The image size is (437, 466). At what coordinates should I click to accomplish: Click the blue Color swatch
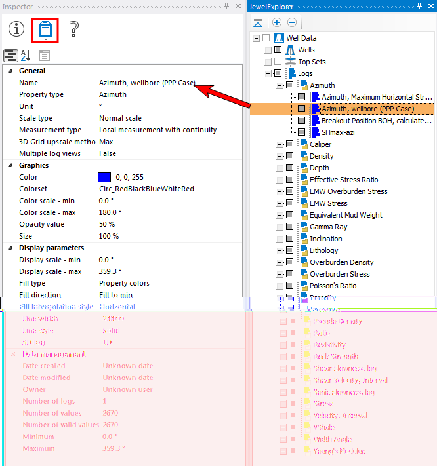(104, 177)
